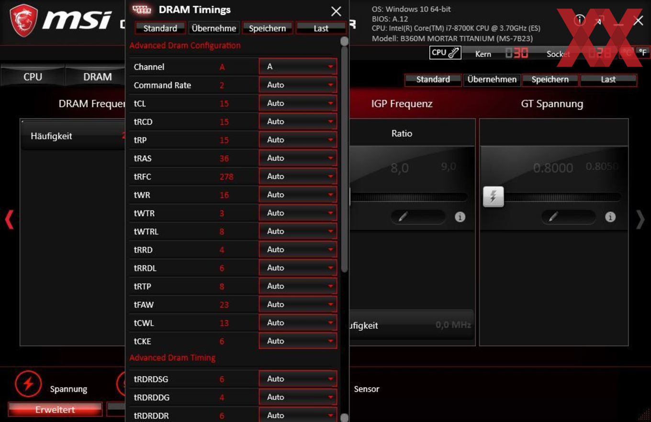The height and width of the screenshot is (422, 651).
Task: Click the IGP Frequenz heading
Action: click(x=402, y=104)
